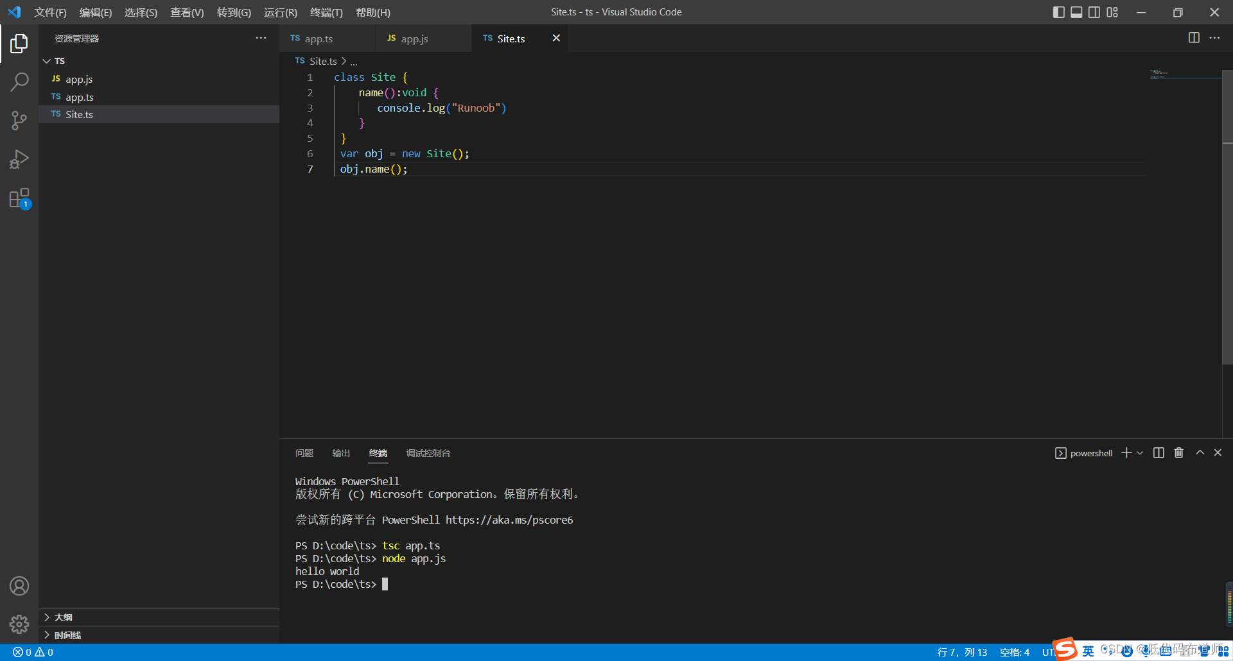
Task: Click Sogou input method S icon
Action: click(1065, 649)
